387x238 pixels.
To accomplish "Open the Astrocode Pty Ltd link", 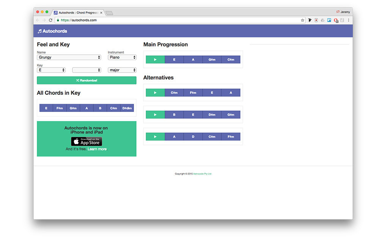I will click(x=202, y=174).
